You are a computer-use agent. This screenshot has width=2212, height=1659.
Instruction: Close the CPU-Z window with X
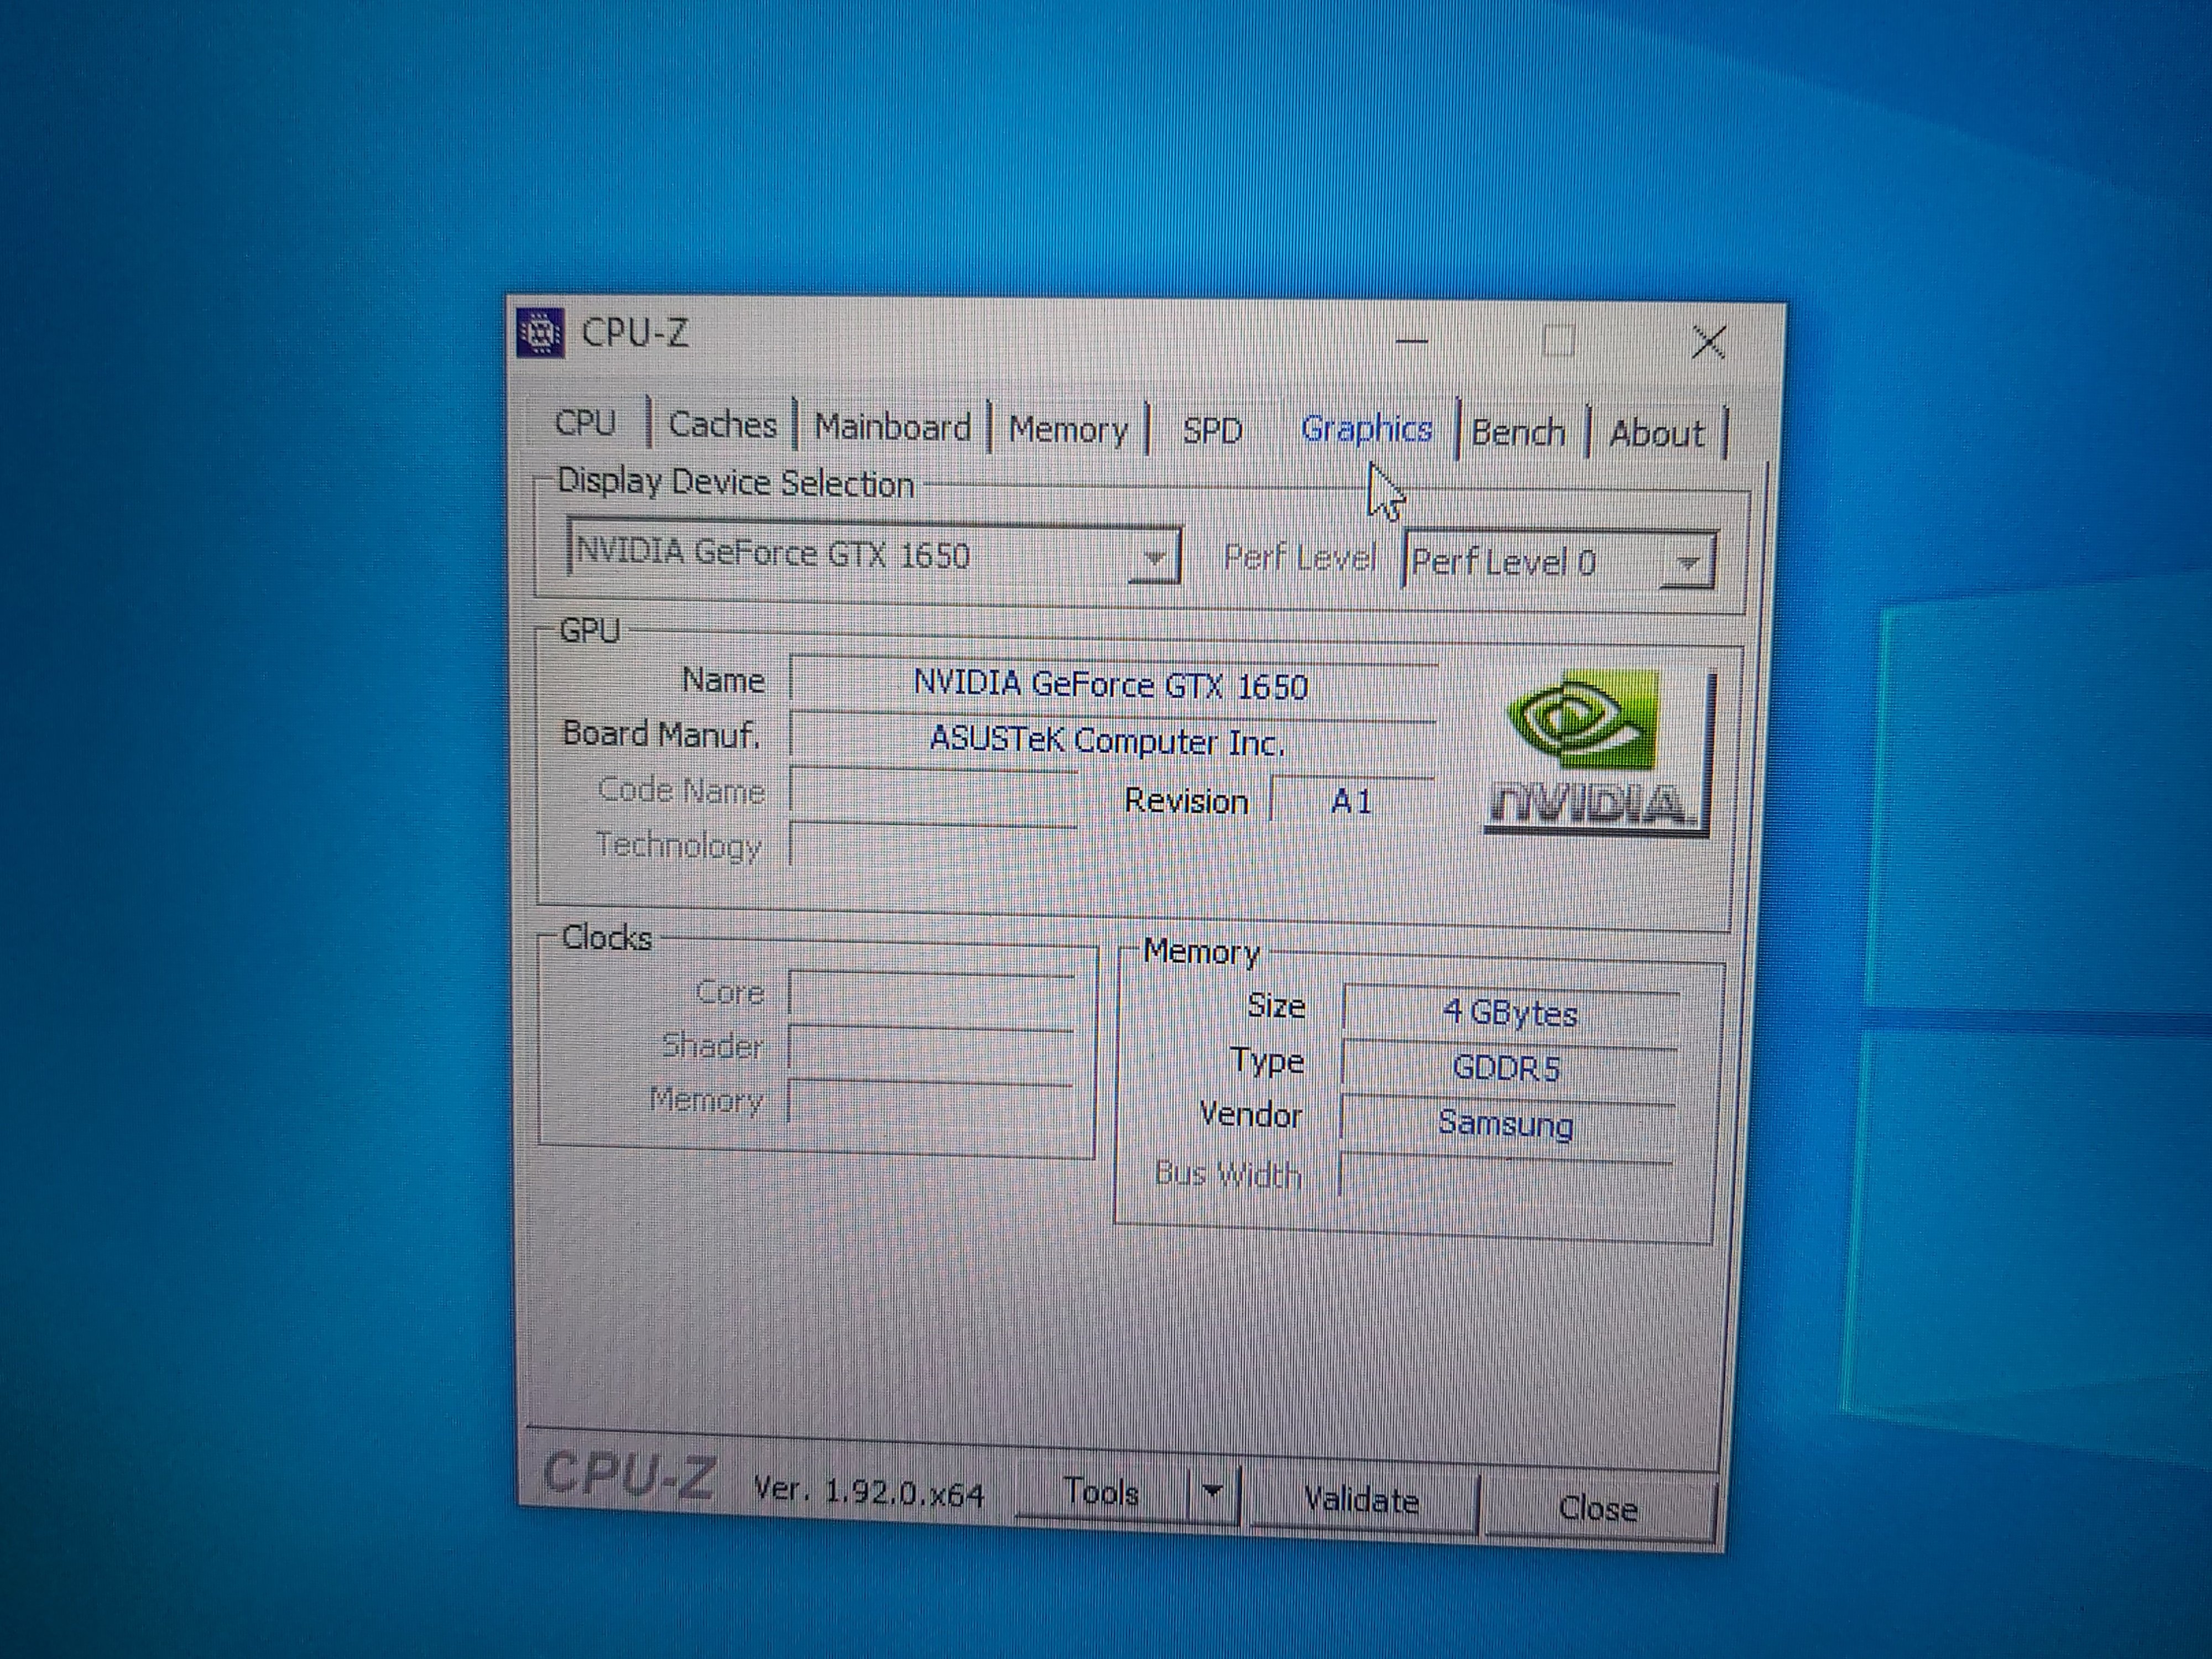(1709, 343)
